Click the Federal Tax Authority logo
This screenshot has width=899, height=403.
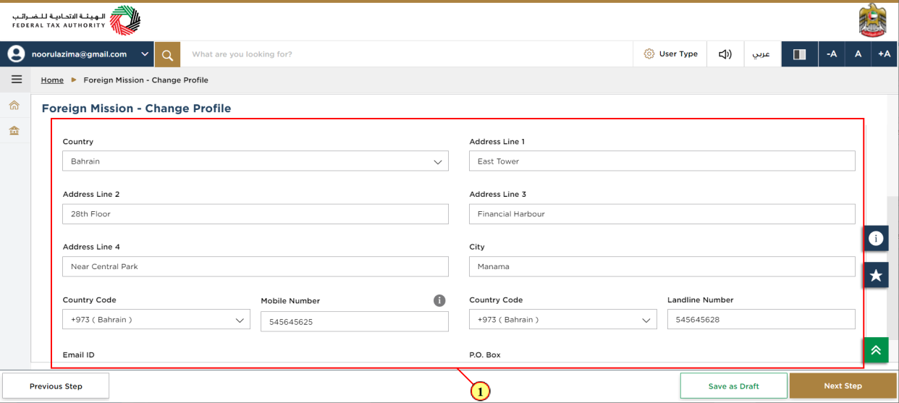coord(76,20)
